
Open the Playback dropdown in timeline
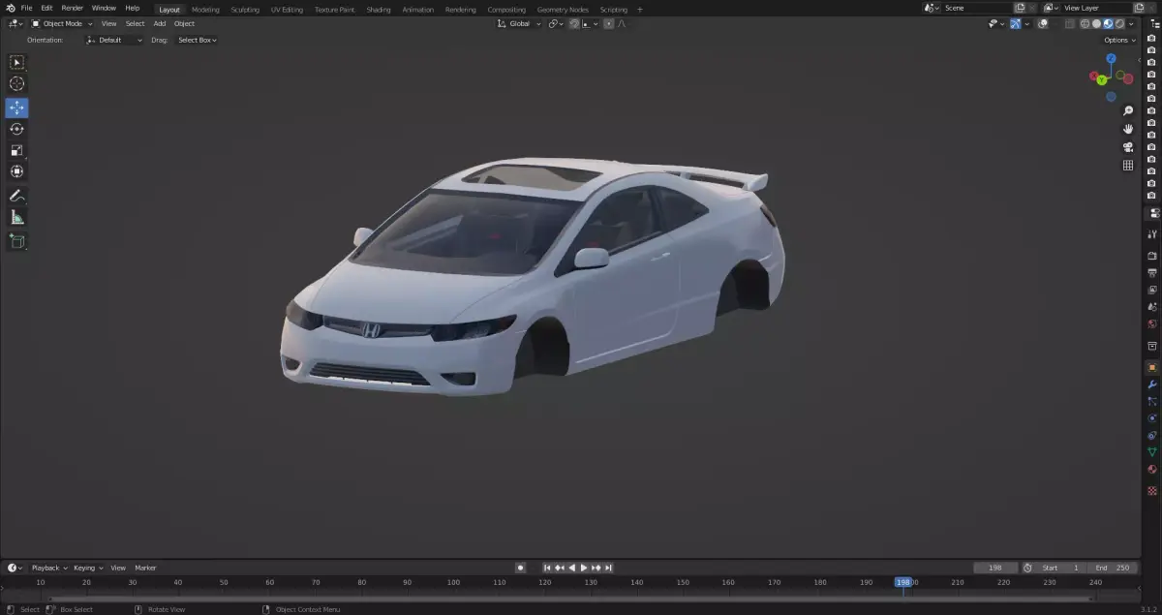(48, 568)
